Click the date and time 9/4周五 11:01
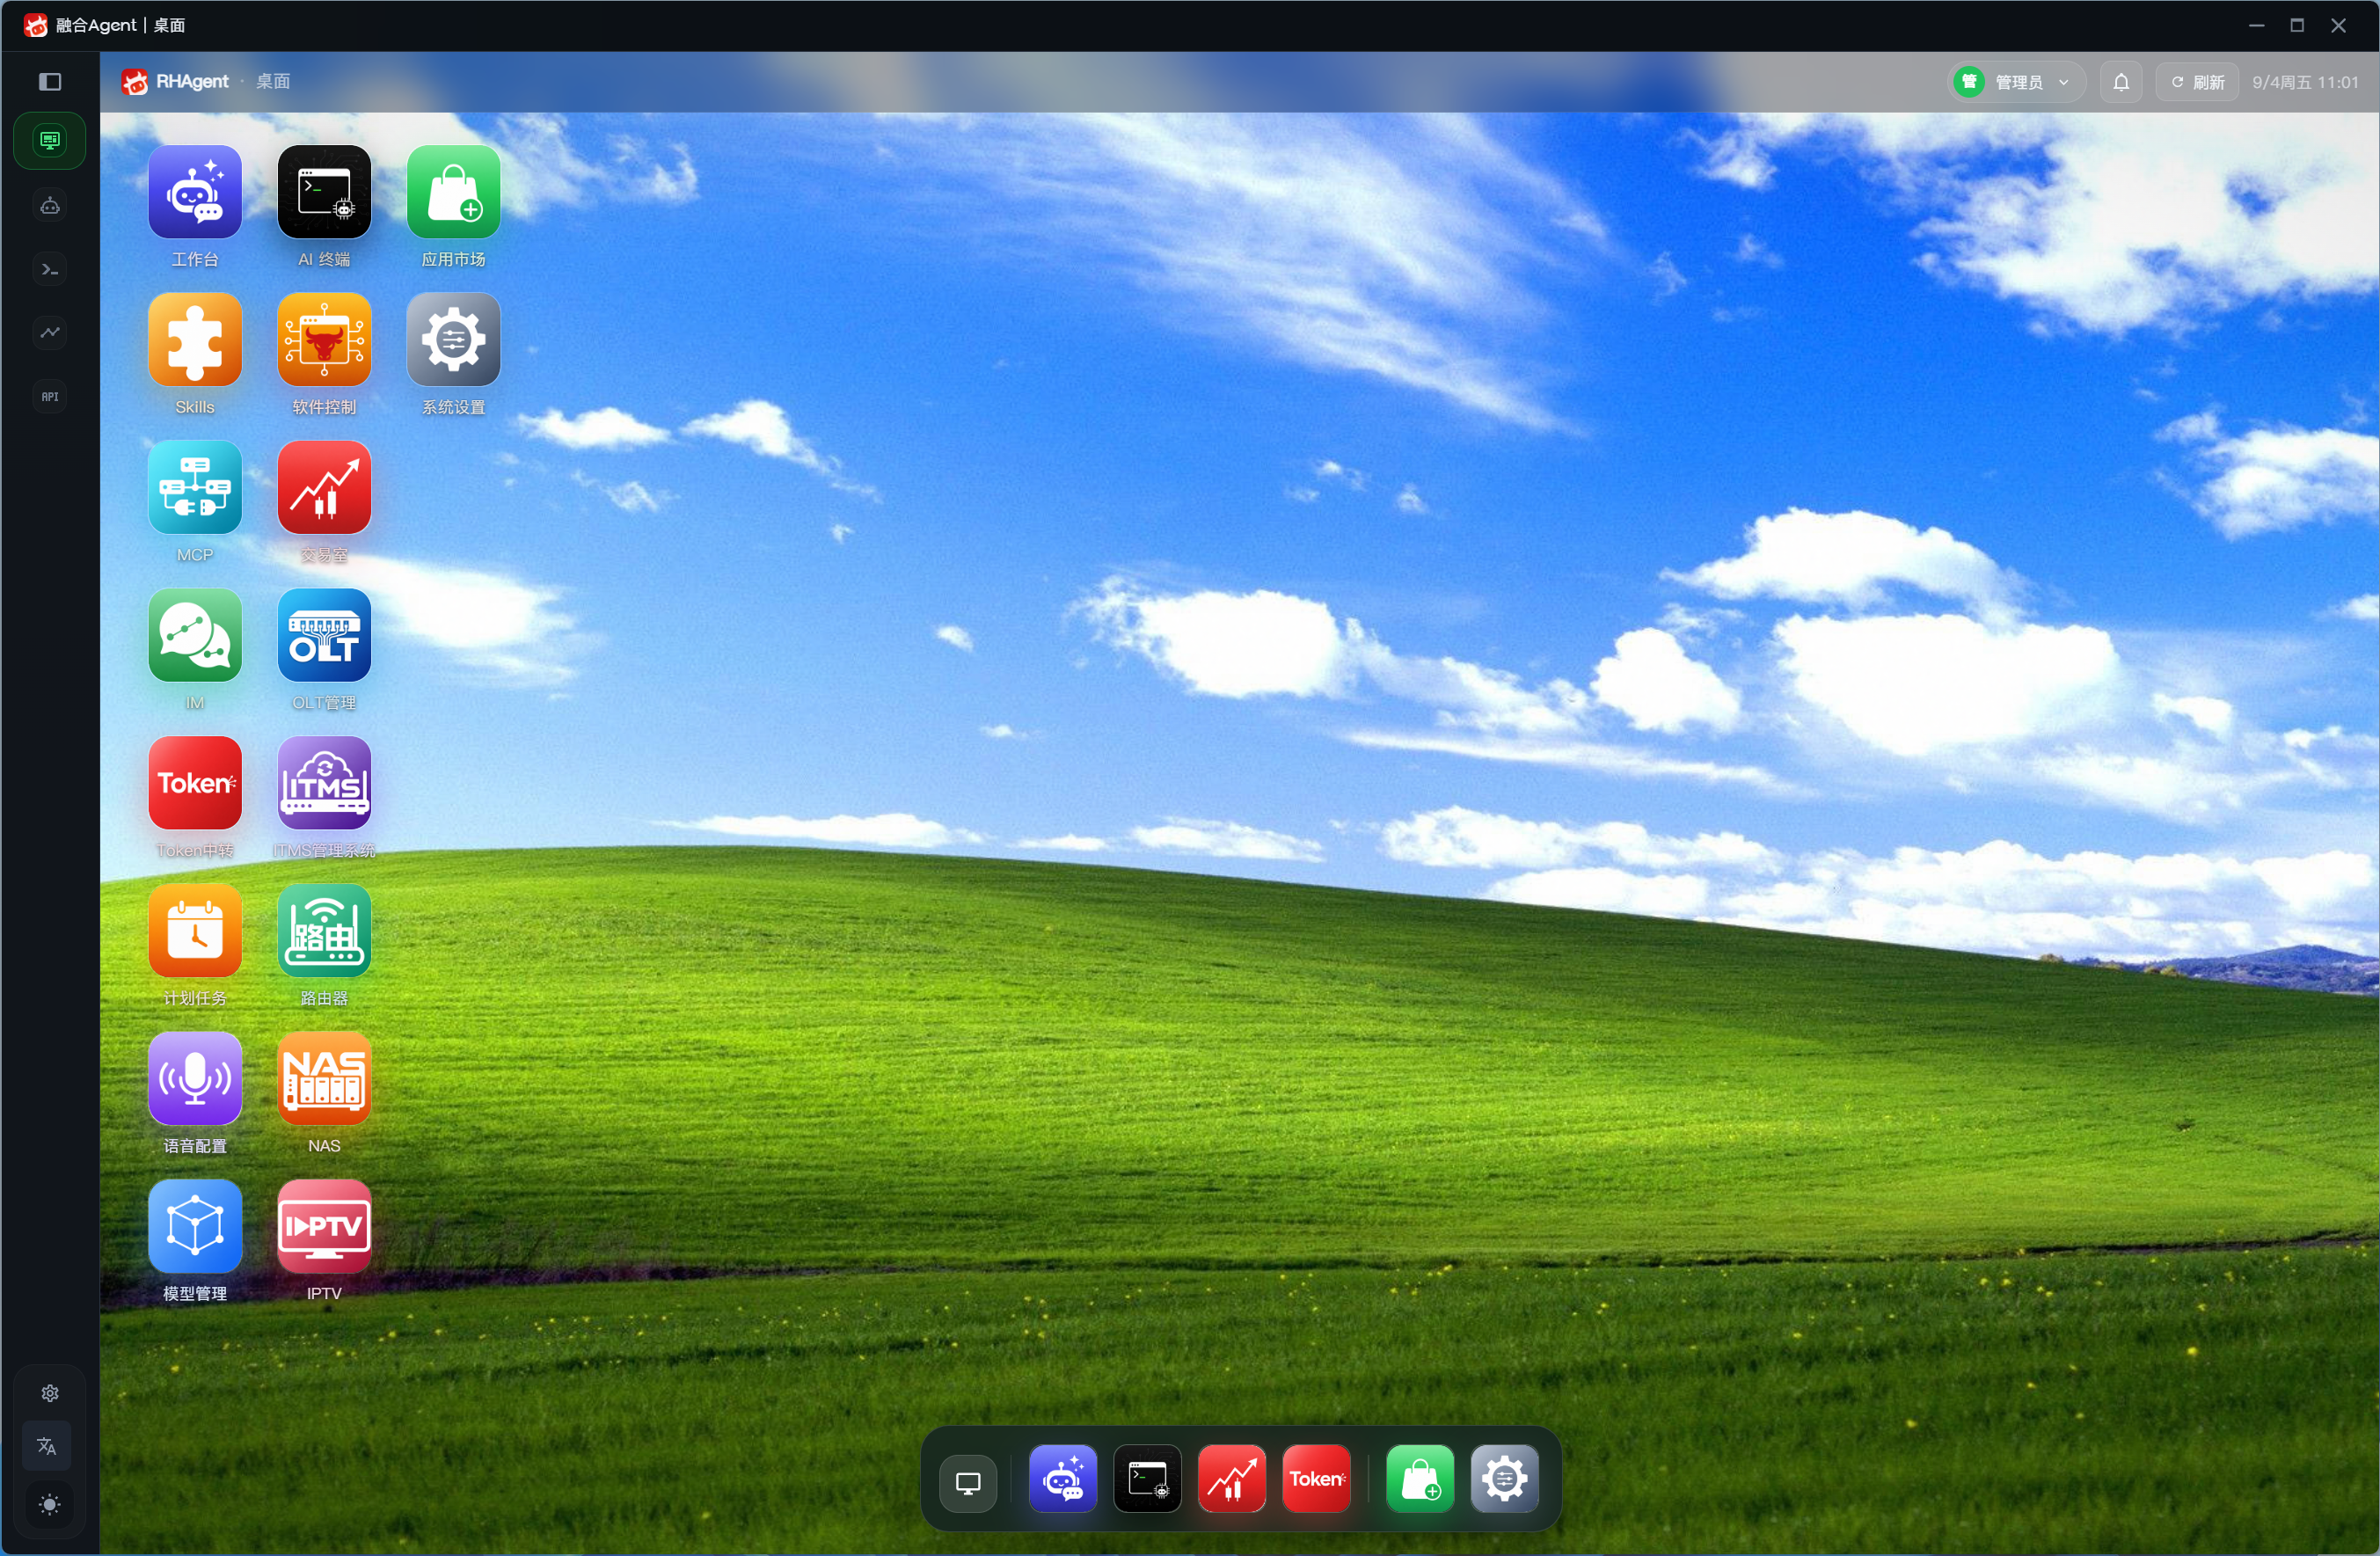 pos(2305,82)
